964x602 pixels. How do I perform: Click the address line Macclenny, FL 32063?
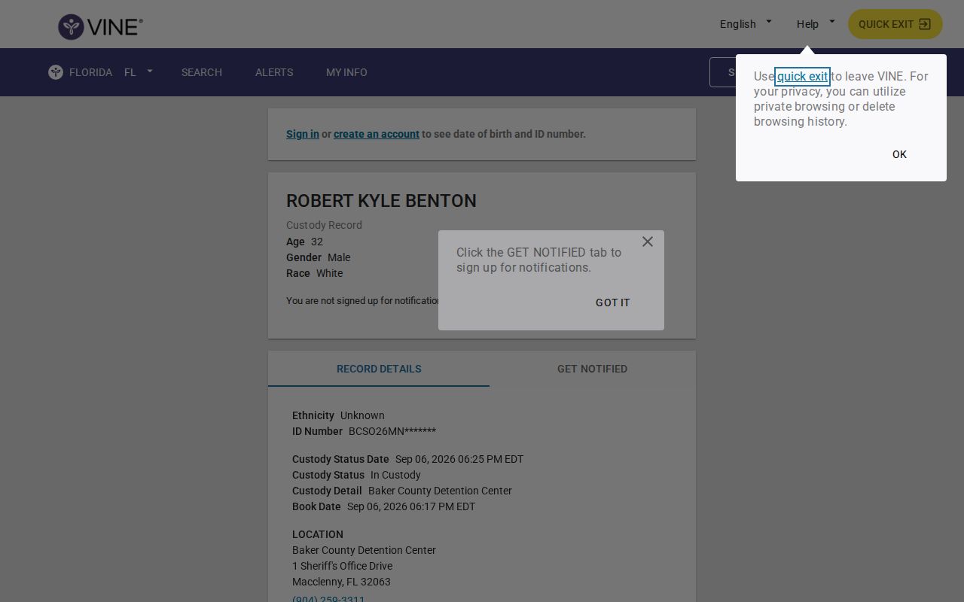(x=341, y=582)
